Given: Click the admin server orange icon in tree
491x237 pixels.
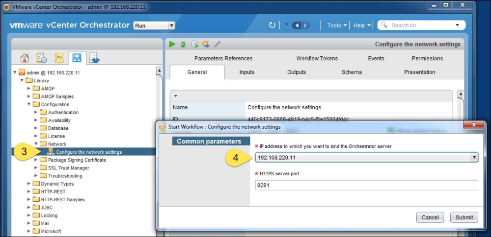Looking at the screenshot, I should coord(22,72).
